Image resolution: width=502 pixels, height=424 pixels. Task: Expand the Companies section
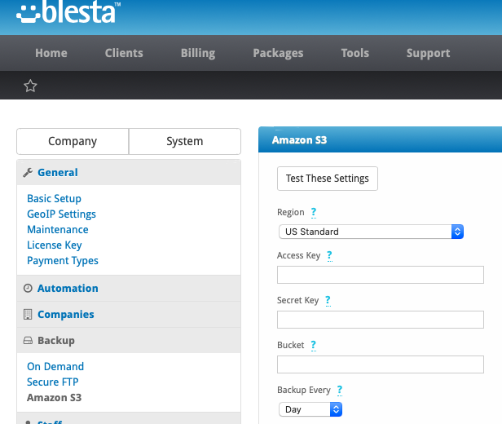[x=129, y=314]
